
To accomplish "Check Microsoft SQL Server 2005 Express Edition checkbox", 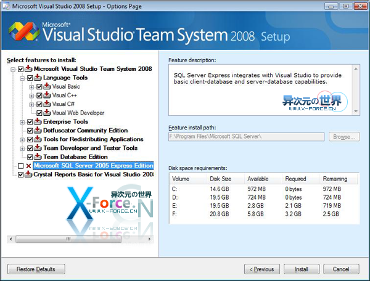I will coord(21,166).
